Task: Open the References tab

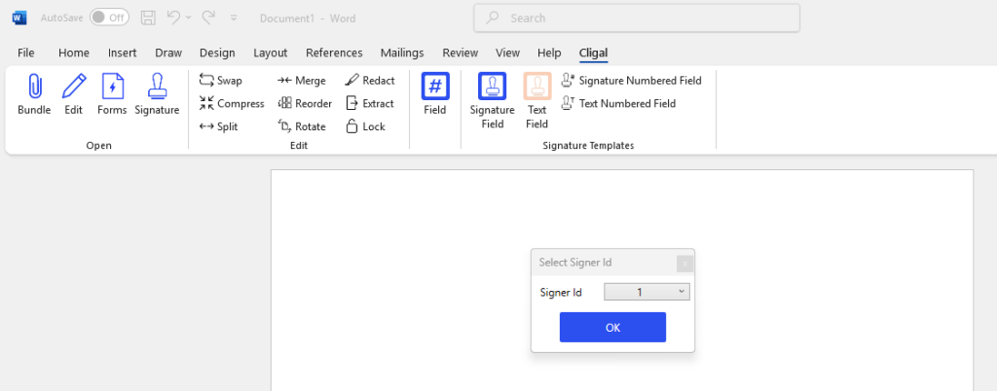Action: click(x=334, y=53)
